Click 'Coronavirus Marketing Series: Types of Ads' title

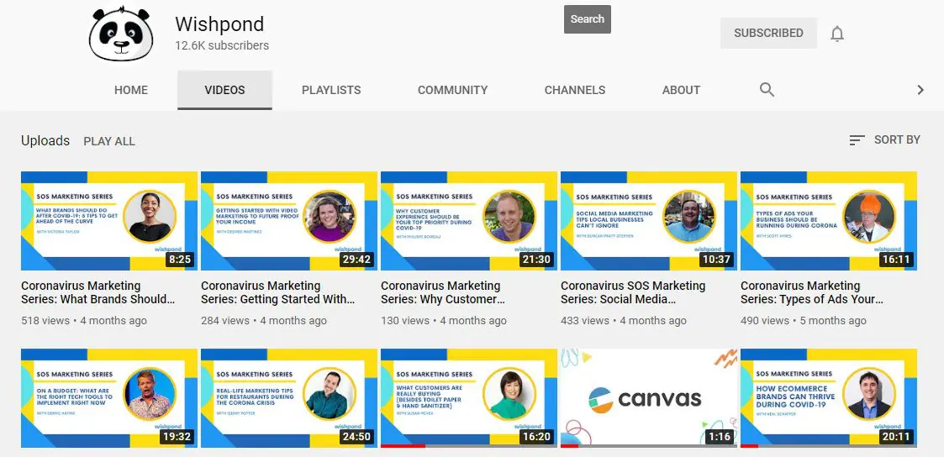(812, 292)
